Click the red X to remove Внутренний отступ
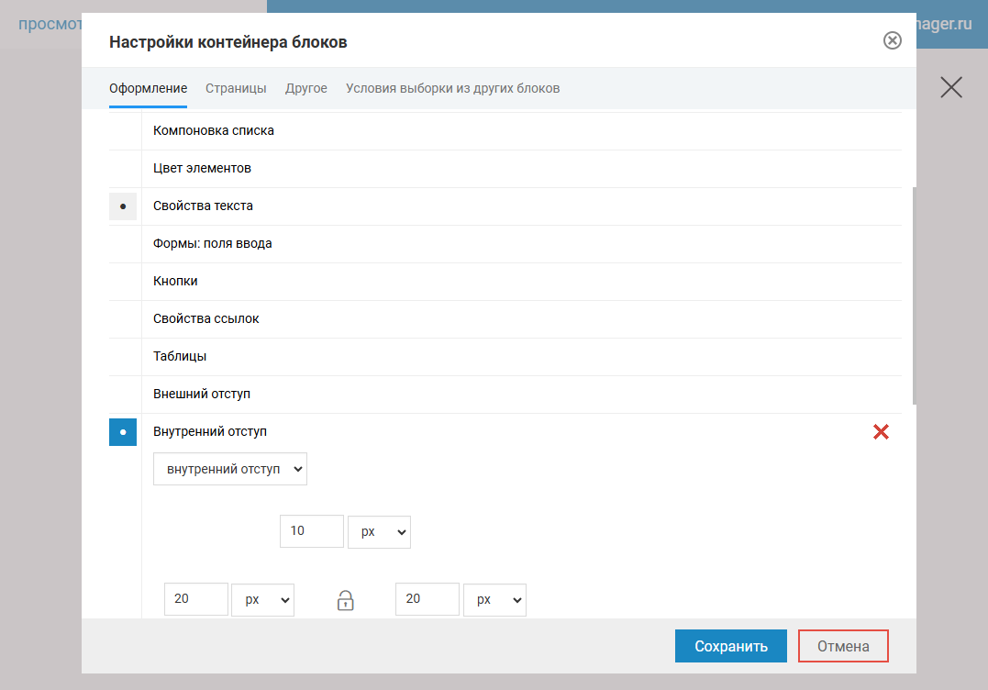 881,432
